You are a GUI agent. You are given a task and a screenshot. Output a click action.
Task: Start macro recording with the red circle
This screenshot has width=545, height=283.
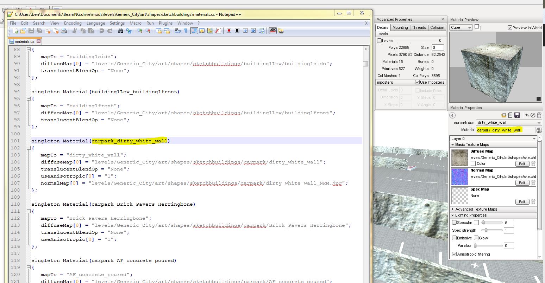(x=229, y=31)
